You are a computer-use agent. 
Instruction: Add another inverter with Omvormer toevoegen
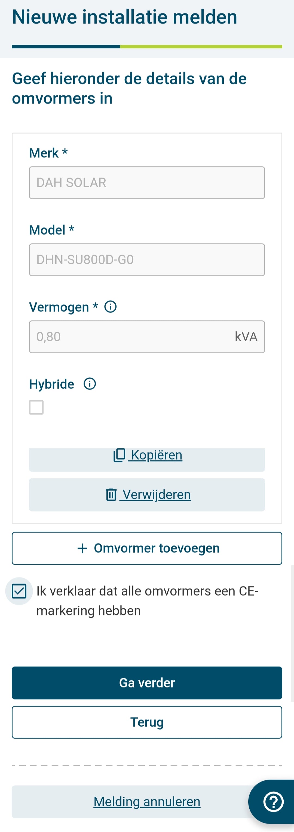tap(147, 548)
